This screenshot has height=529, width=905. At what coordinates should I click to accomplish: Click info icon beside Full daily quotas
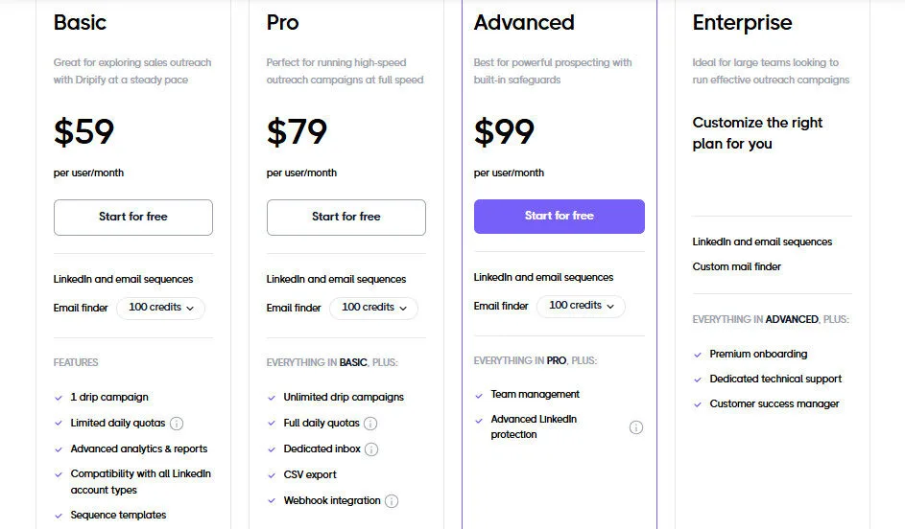pos(370,423)
